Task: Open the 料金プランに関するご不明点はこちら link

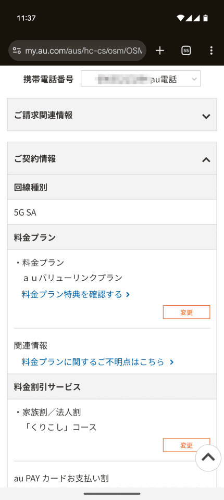Action: coord(93,362)
